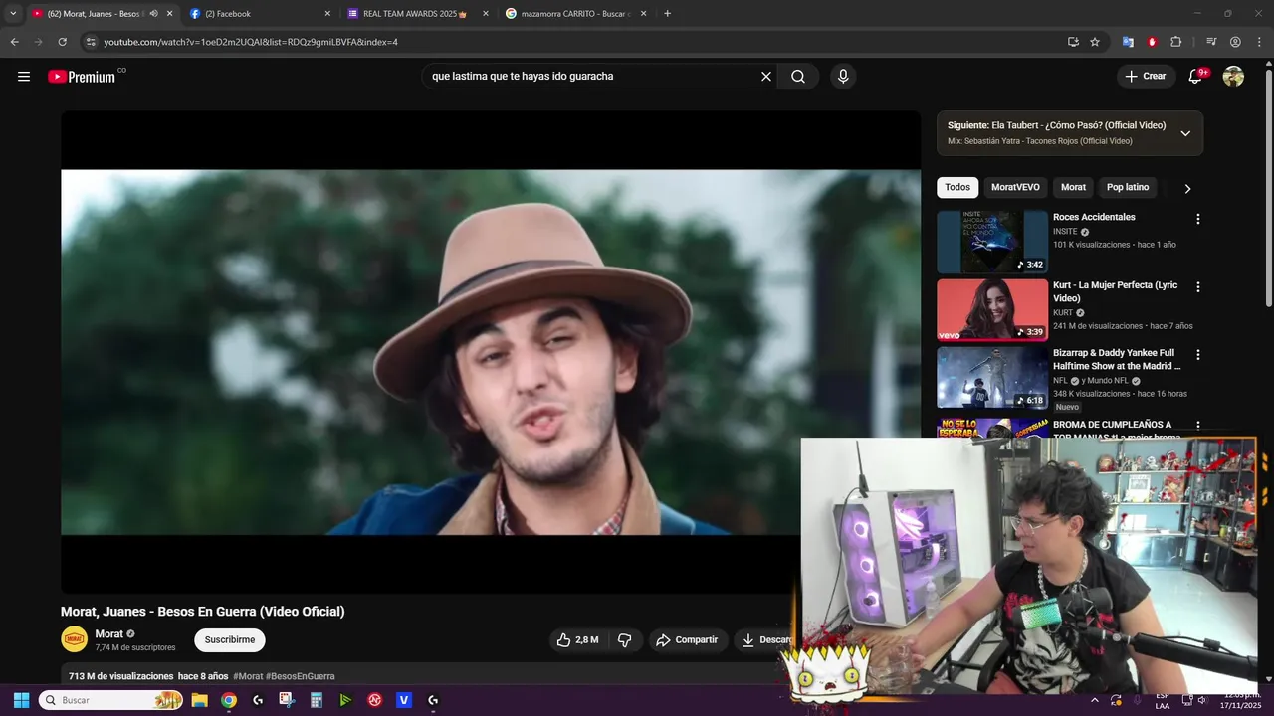The image size is (1274, 716).
Task: Open the blue V app in taskbar
Action: 404,700
